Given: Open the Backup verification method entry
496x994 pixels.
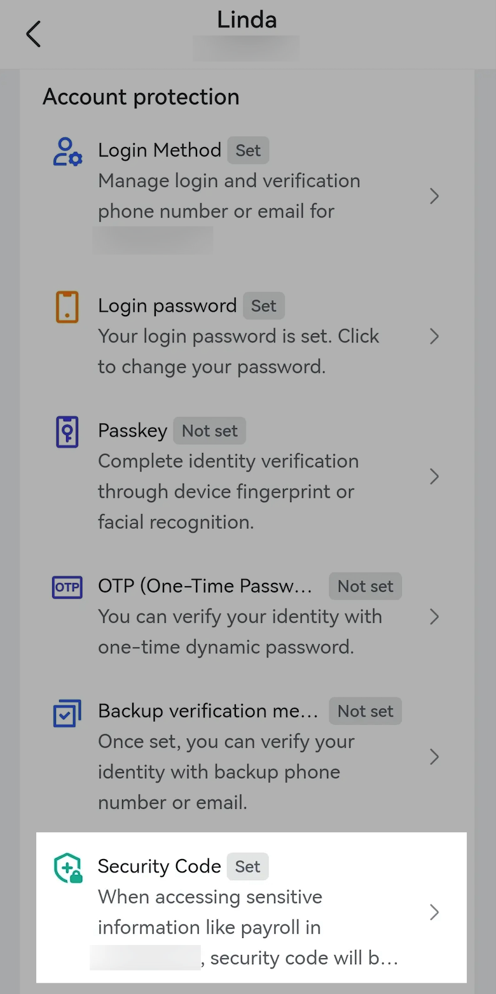Looking at the screenshot, I should (x=435, y=757).
